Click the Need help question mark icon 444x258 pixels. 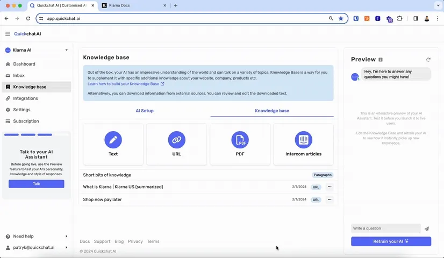click(x=8, y=236)
